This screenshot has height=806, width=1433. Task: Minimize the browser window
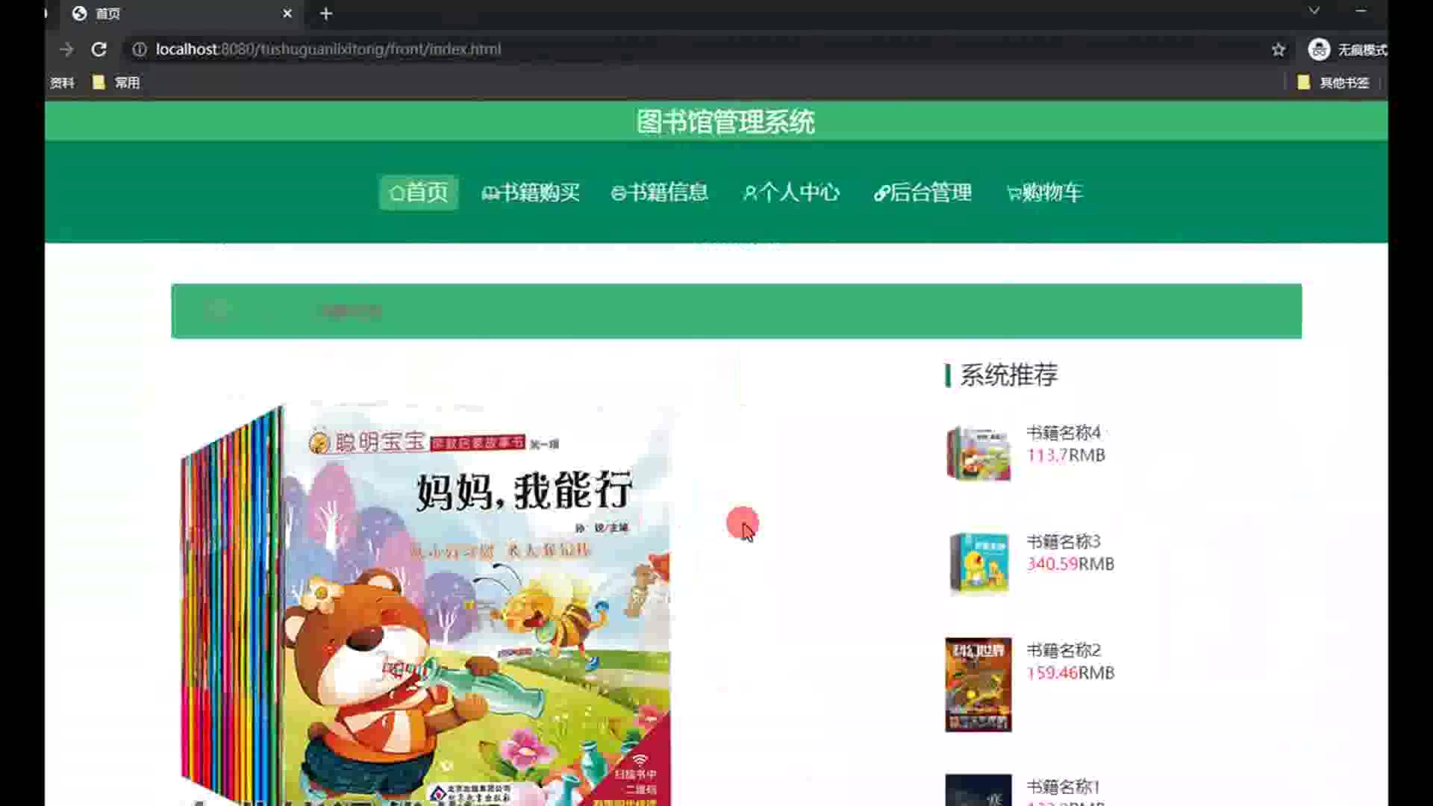point(1361,11)
